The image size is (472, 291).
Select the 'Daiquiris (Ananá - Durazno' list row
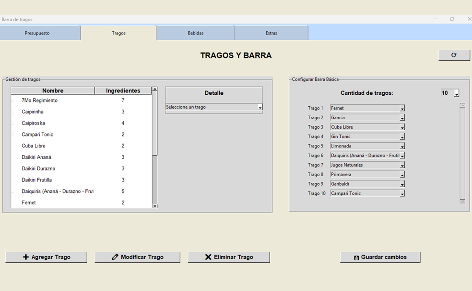tap(81, 191)
